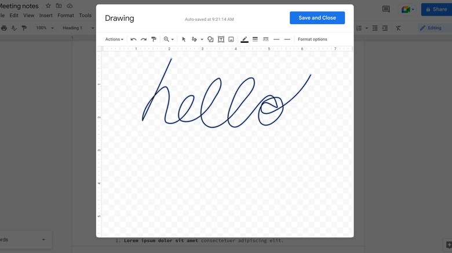Open line color picker

coord(245,39)
